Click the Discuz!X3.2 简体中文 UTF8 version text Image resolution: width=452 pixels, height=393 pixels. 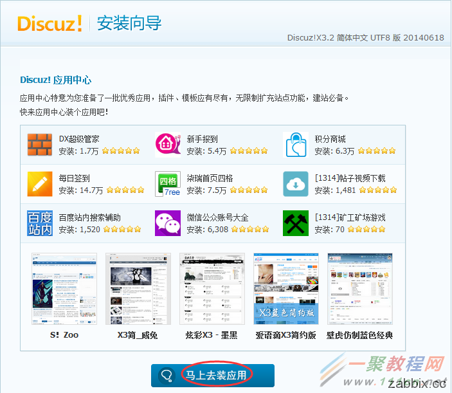coord(365,38)
